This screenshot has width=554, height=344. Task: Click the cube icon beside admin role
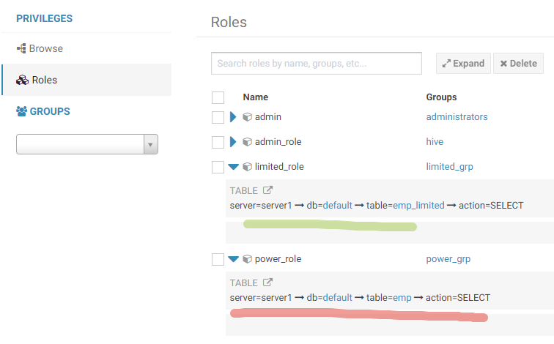coord(247,117)
